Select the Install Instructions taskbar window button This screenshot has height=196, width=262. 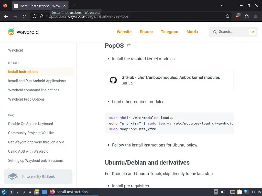coord(73,192)
